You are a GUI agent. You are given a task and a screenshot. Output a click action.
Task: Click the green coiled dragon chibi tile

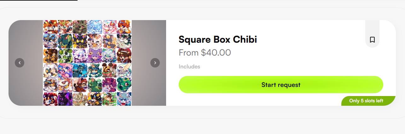tap(124, 84)
